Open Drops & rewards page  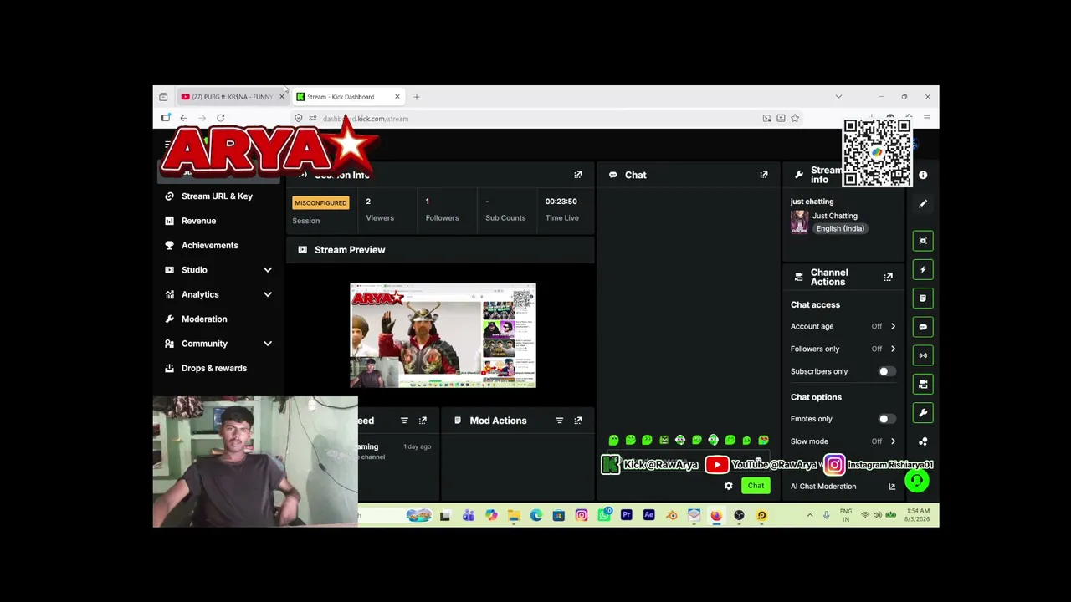214,368
